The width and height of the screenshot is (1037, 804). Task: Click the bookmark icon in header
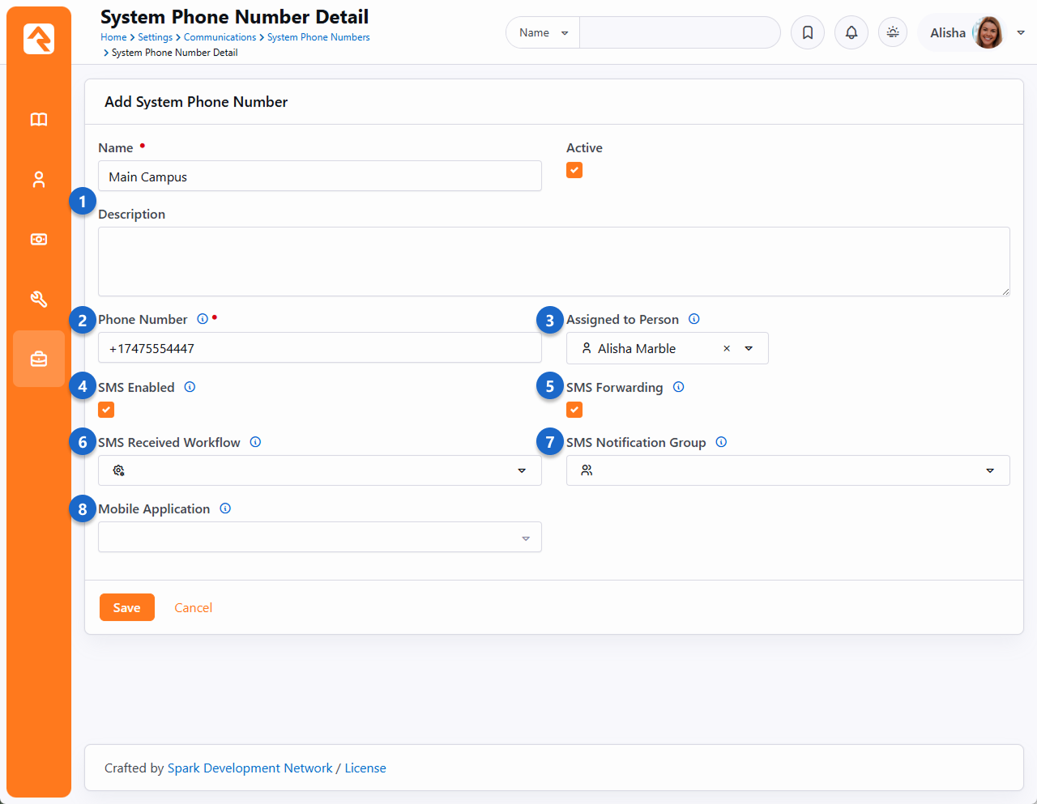click(x=808, y=32)
